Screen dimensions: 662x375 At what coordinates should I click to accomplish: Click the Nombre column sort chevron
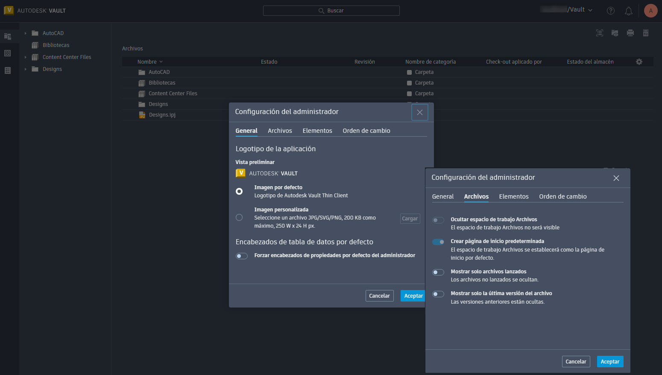161,62
